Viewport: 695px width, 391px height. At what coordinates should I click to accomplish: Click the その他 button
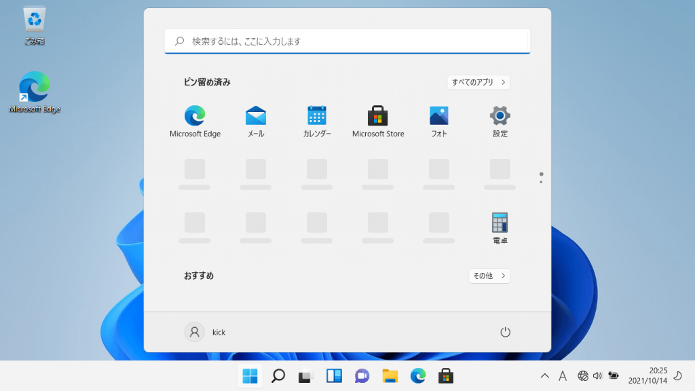coord(489,276)
